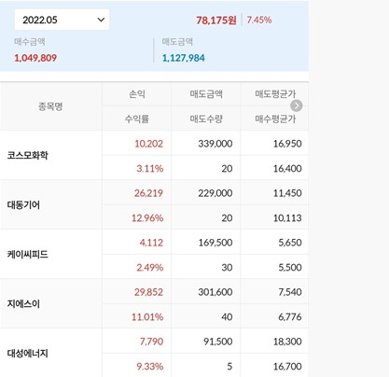Click the 수익률 column header
Viewport: 389px width, 377px height.
click(137, 119)
